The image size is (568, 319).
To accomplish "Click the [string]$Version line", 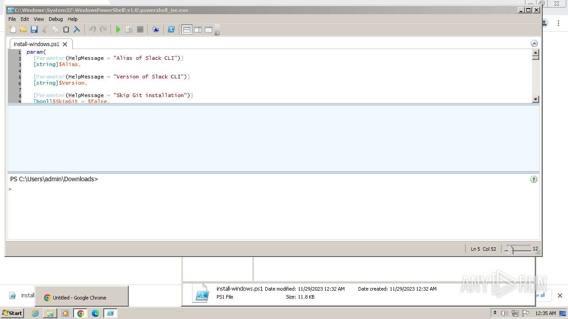I will pyautogui.click(x=60, y=83).
